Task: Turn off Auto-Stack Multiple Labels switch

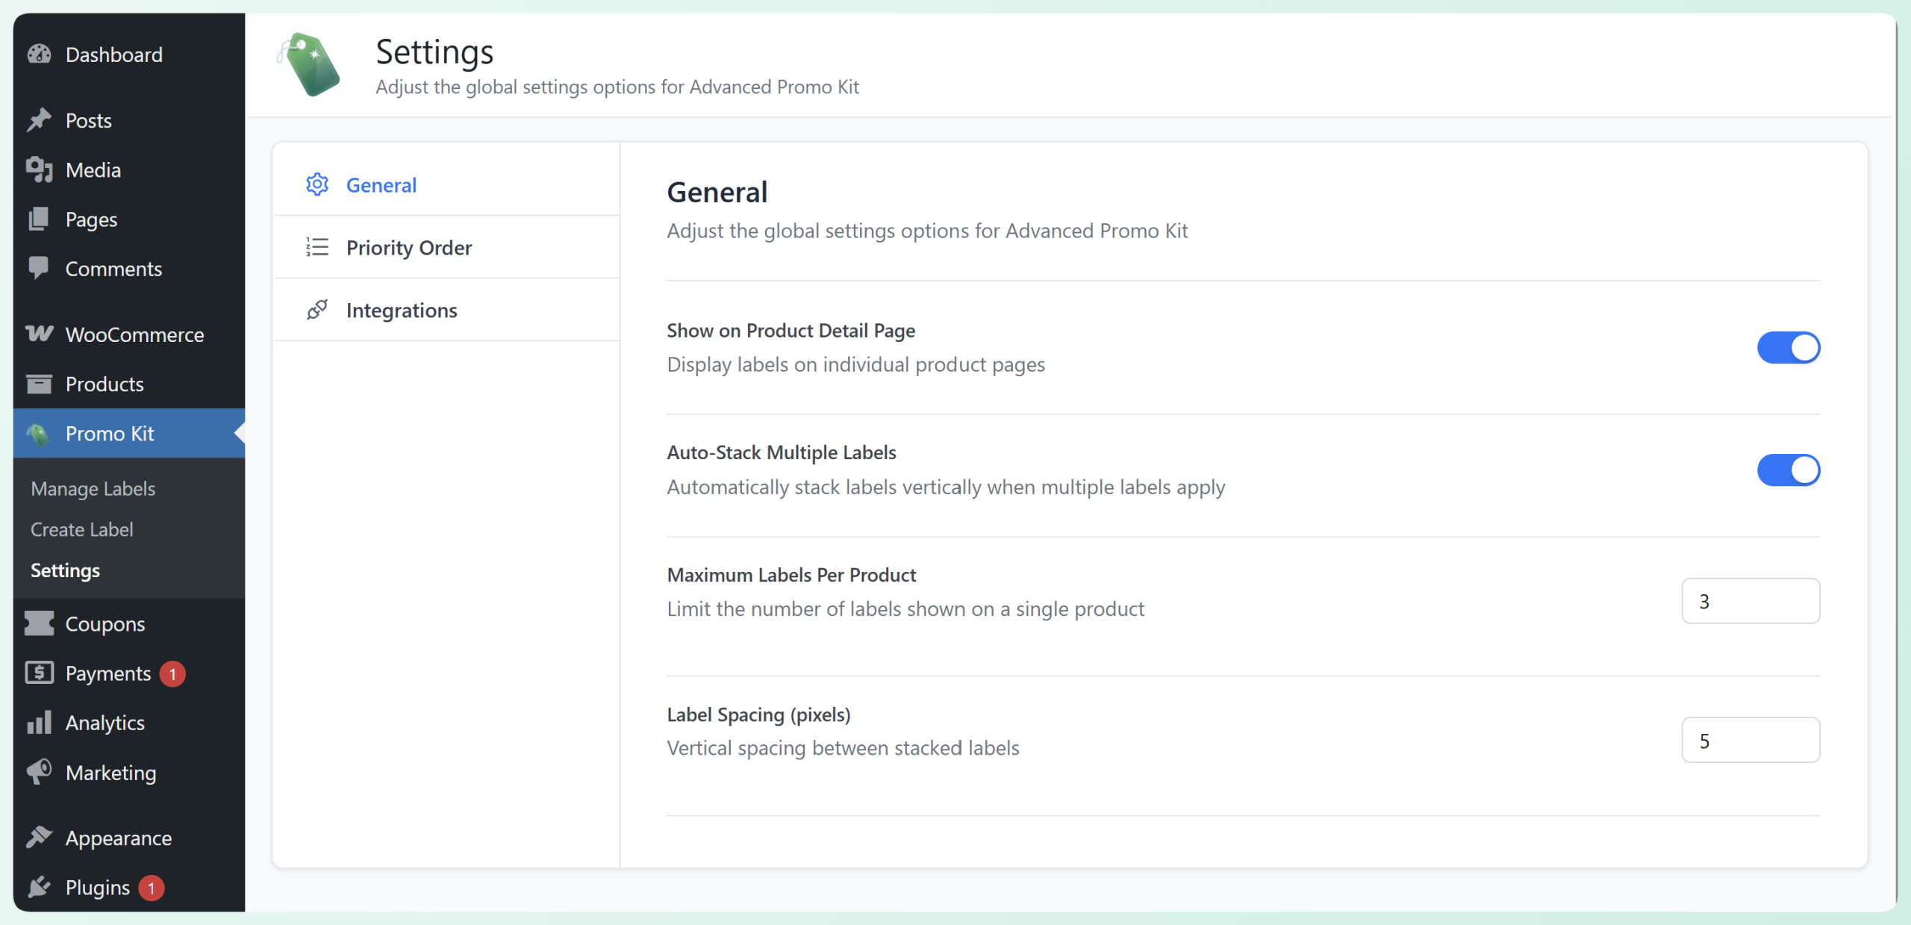Action: click(x=1788, y=470)
